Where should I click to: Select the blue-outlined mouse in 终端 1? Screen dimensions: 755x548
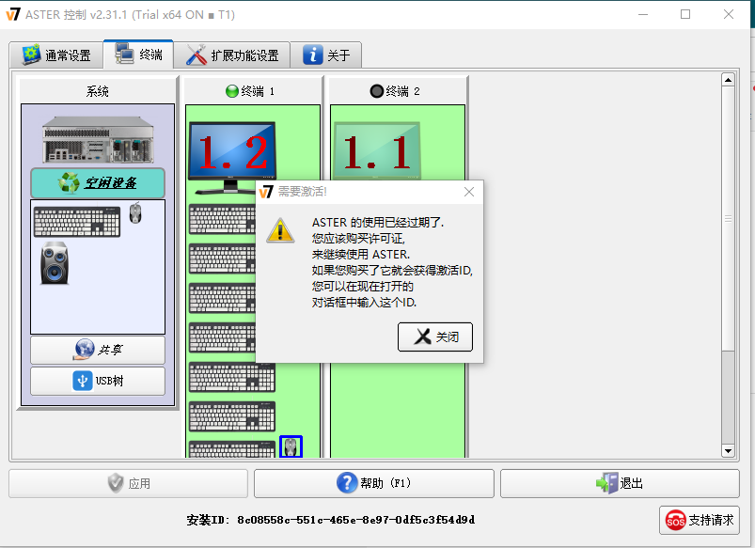[291, 446]
